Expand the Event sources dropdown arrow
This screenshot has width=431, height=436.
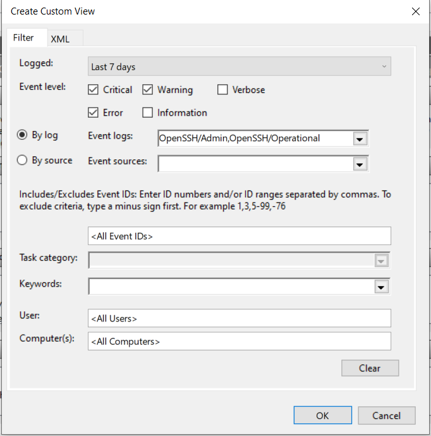pos(360,164)
